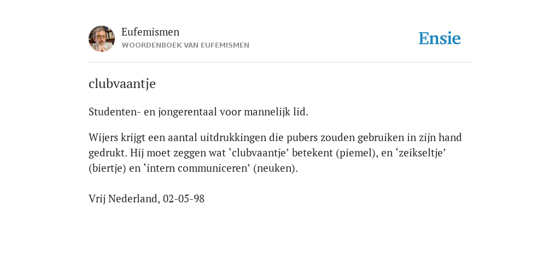This screenshot has width=560, height=280.
Task: Click the date 02-05-98
Action: coord(184,199)
